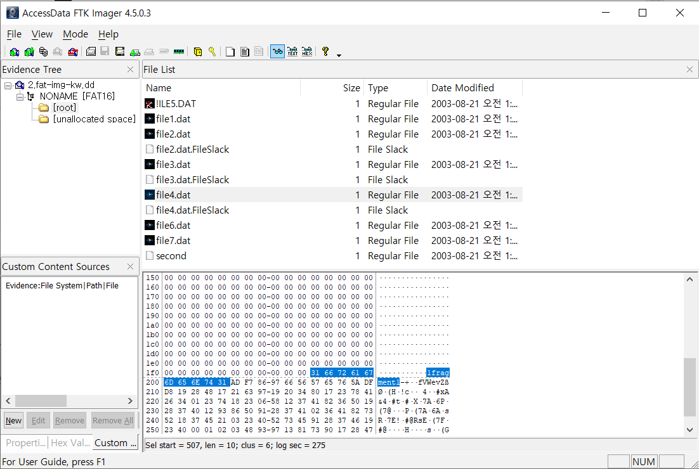Click the Remove All button
Image resolution: width=699 pixels, height=469 pixels.
[x=113, y=420]
